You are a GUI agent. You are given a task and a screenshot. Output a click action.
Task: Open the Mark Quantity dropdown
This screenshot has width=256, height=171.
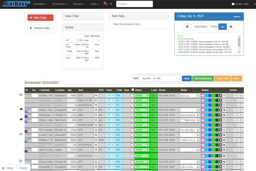[x=148, y=78]
